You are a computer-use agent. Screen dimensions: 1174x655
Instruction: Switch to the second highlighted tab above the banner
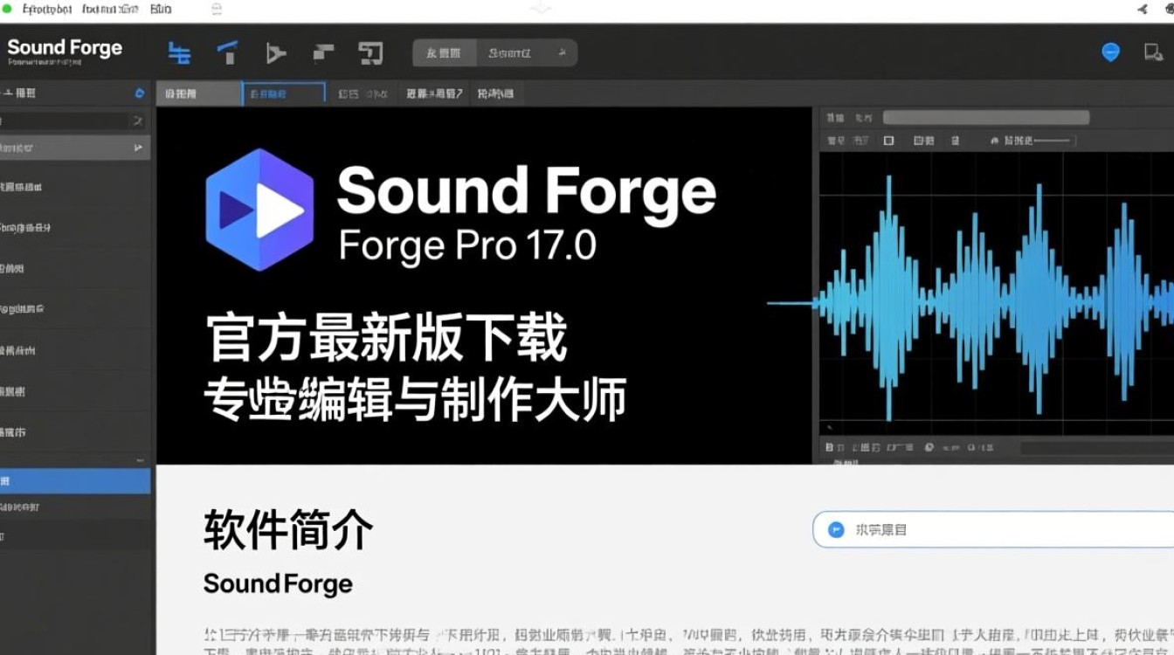[281, 93]
